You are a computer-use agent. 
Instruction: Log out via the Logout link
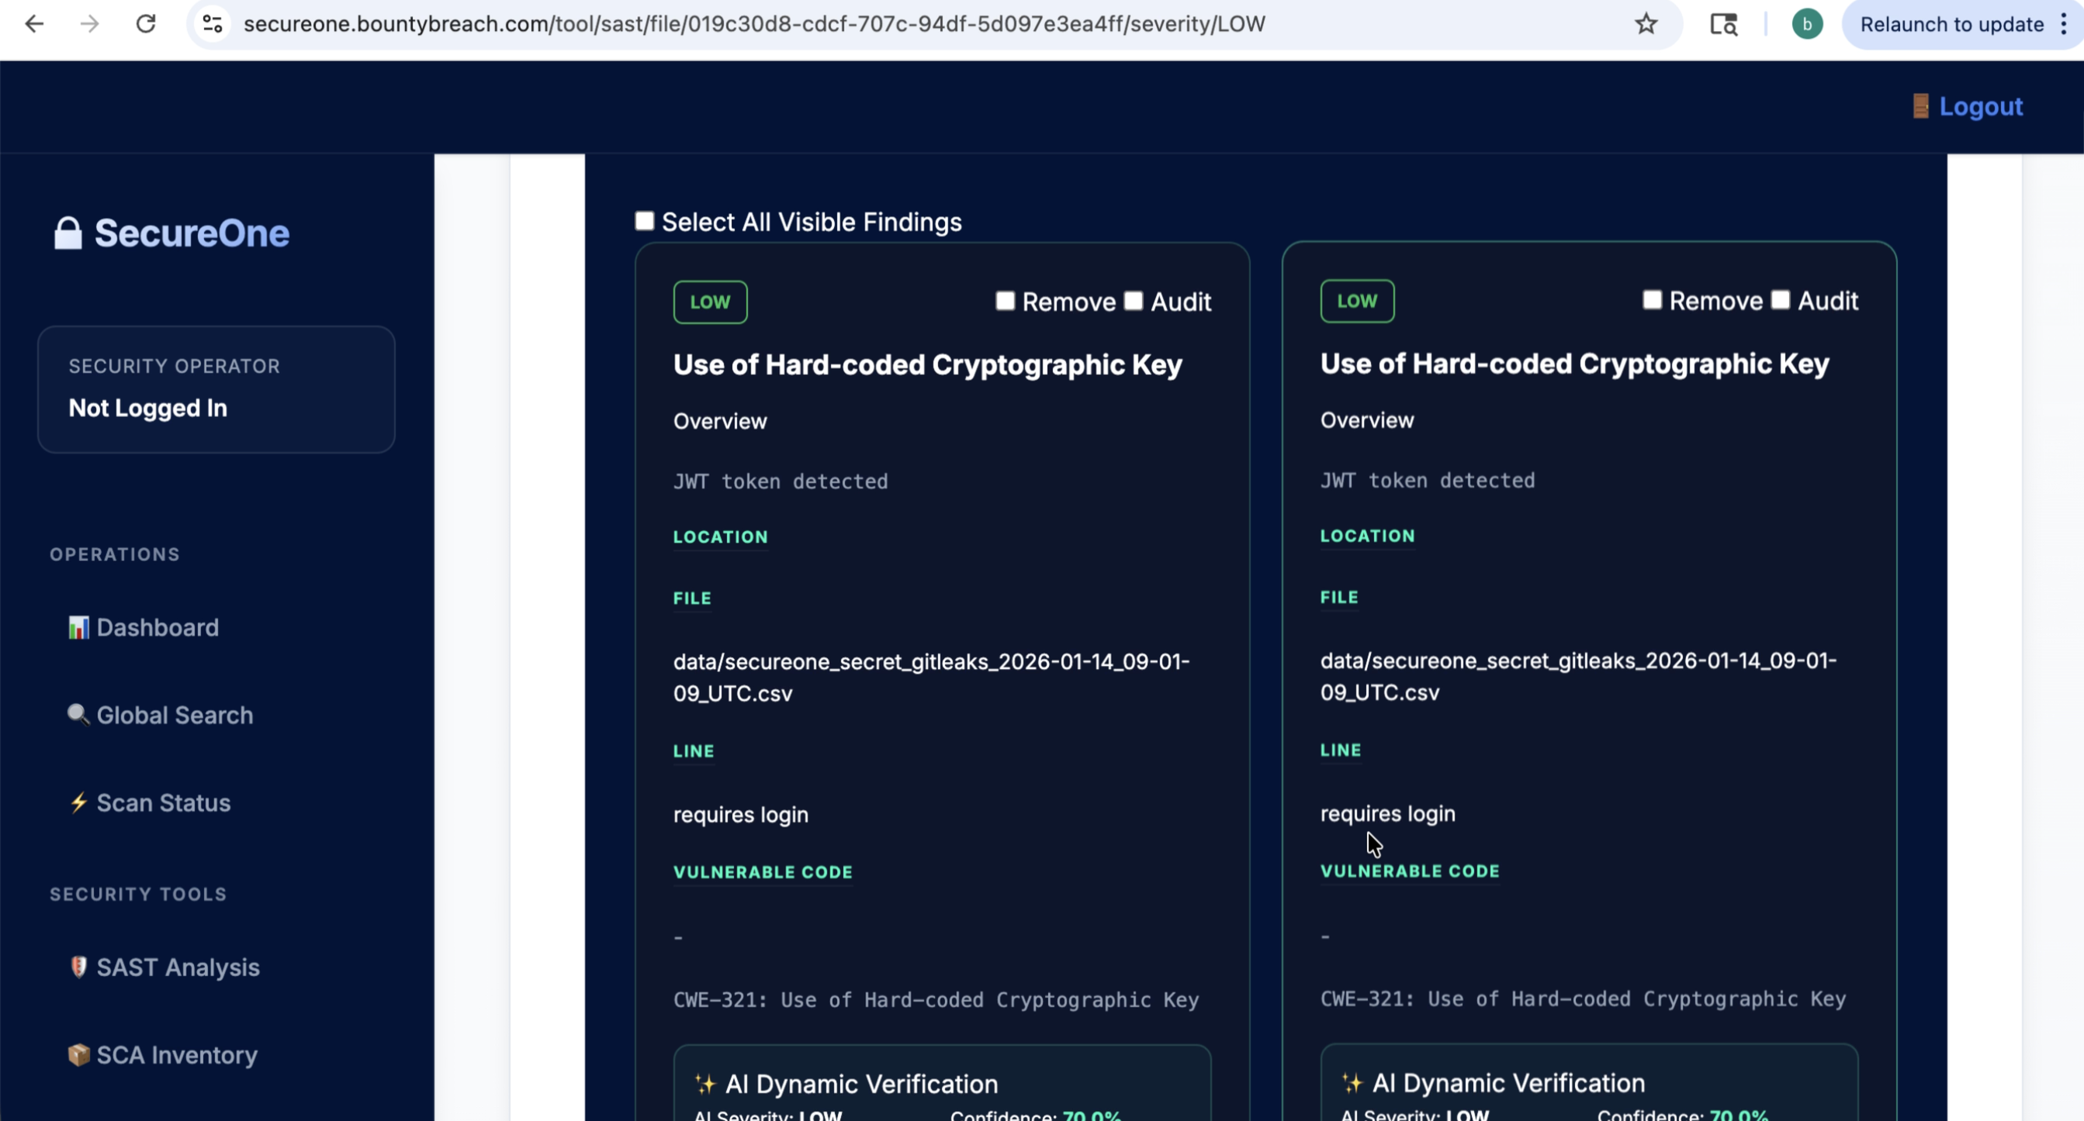tap(1981, 106)
